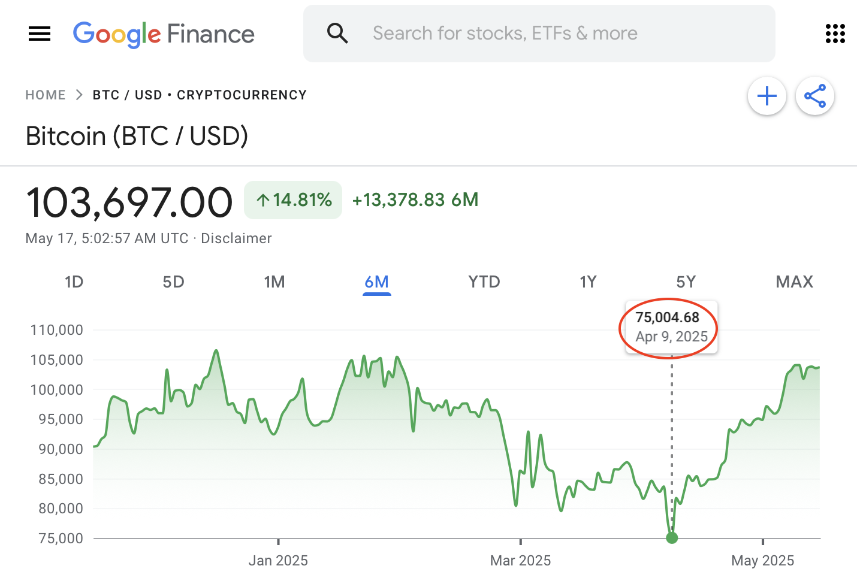Select the 1D chart range
857x581 pixels.
74,282
